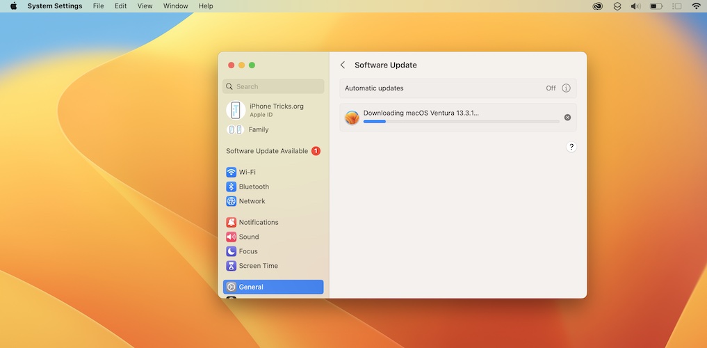Click the Focus moon icon in the sidebar
707x348 pixels.
pos(231,251)
